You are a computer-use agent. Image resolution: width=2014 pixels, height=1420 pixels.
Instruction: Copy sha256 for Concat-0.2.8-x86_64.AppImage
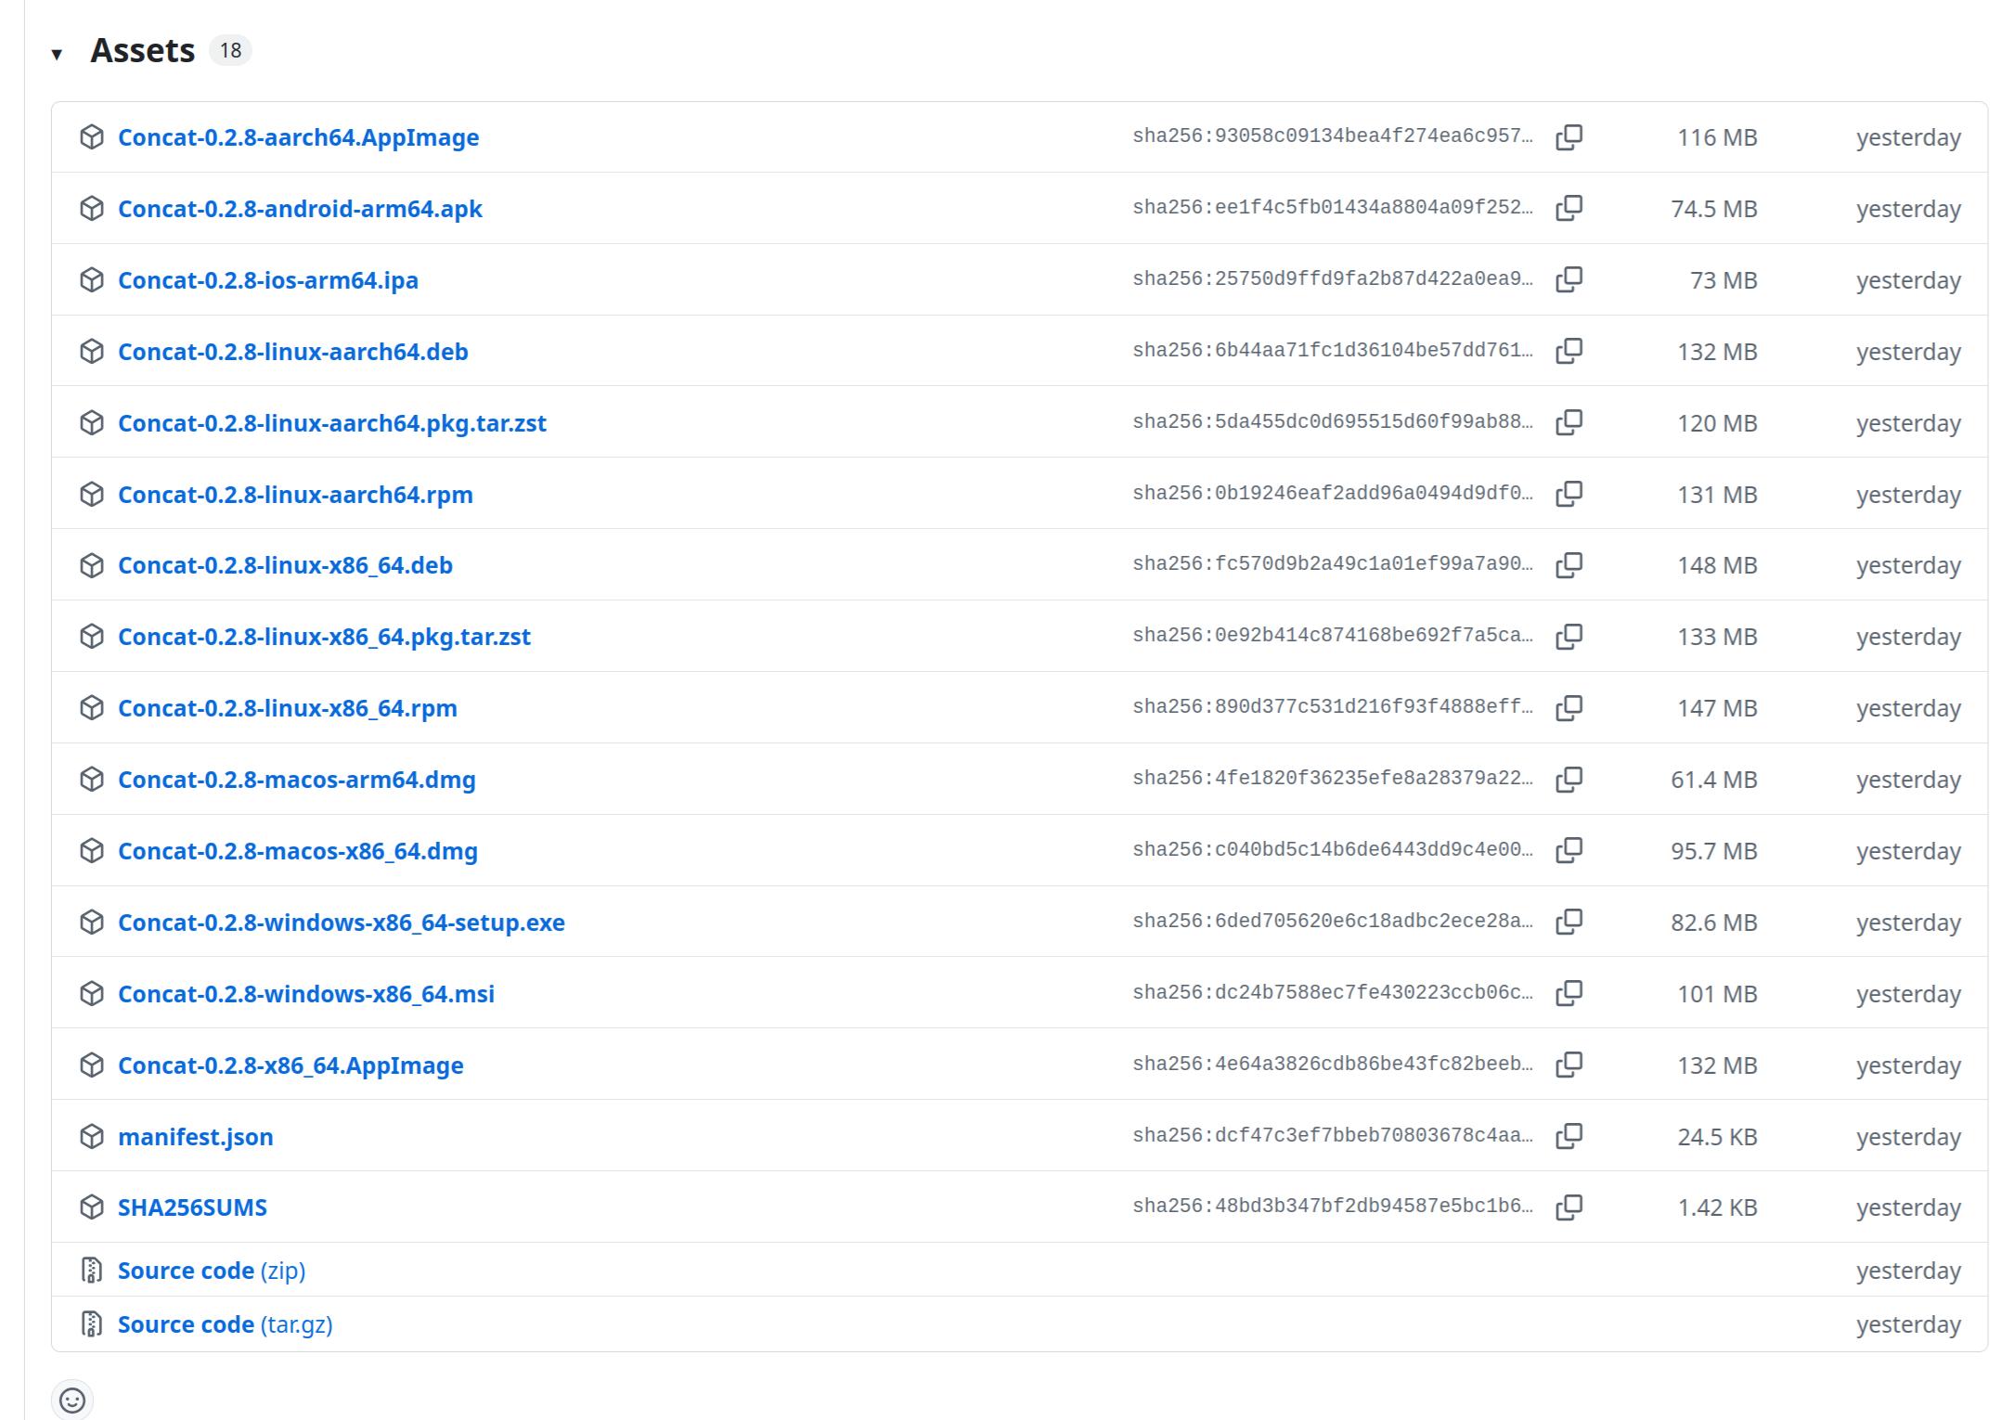point(1569,1065)
